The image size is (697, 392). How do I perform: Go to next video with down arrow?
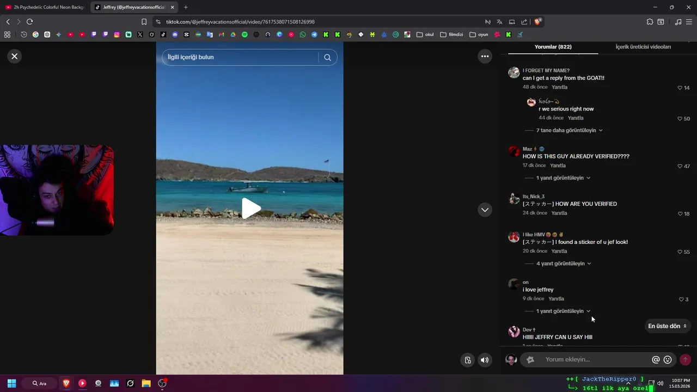pos(485,210)
